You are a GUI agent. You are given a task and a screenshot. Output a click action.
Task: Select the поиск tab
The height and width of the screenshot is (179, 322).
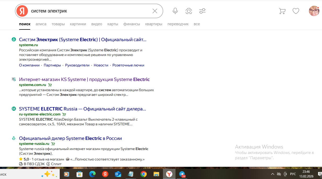[x=25, y=24]
